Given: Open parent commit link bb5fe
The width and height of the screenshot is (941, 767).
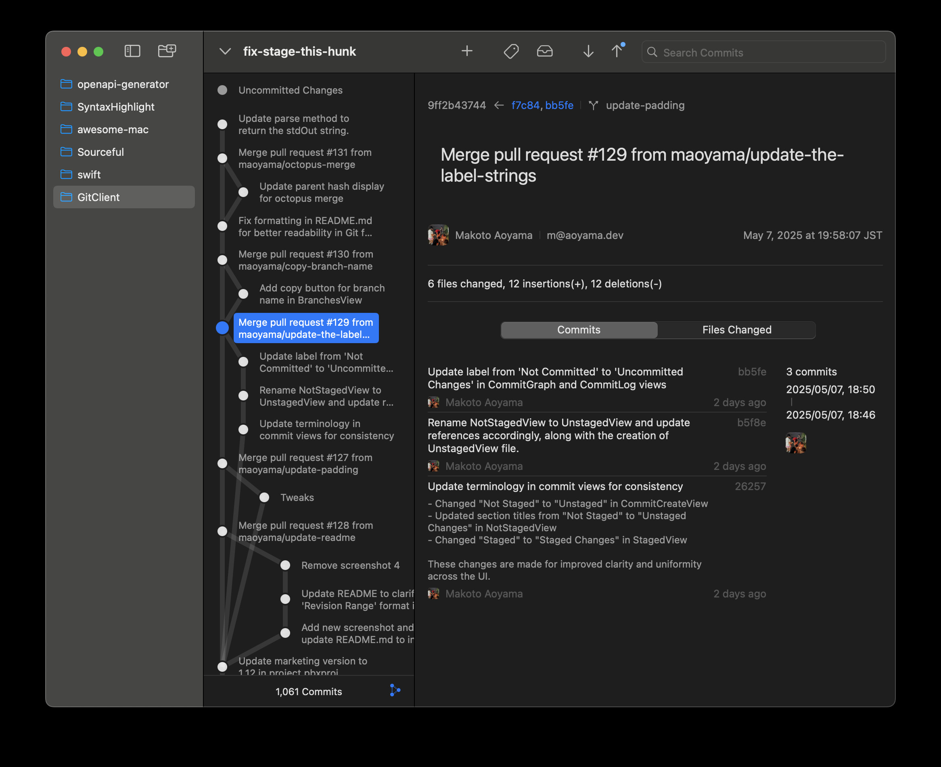Looking at the screenshot, I should (x=559, y=105).
